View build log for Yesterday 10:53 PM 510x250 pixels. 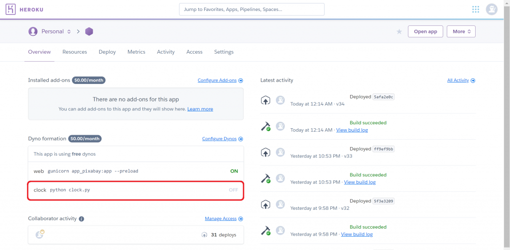pos(360,182)
